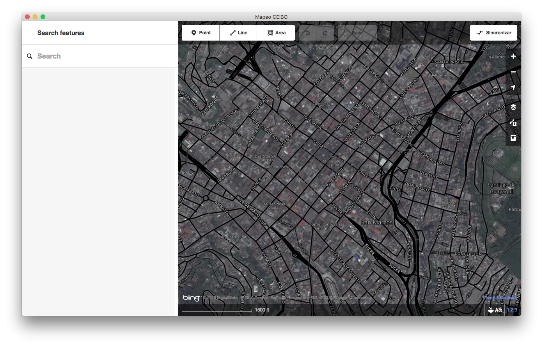Focus the Search features input field

(x=100, y=56)
